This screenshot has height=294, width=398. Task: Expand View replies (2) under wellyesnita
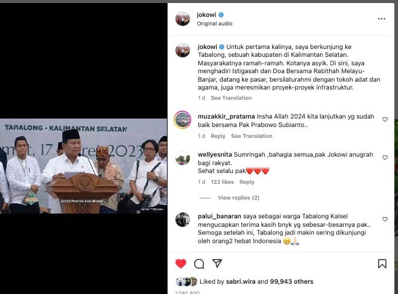pyautogui.click(x=238, y=198)
